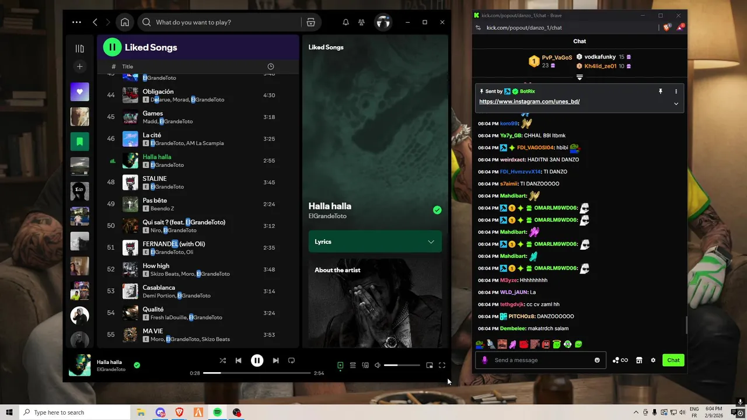Open 'About the artist' card

(x=375, y=303)
